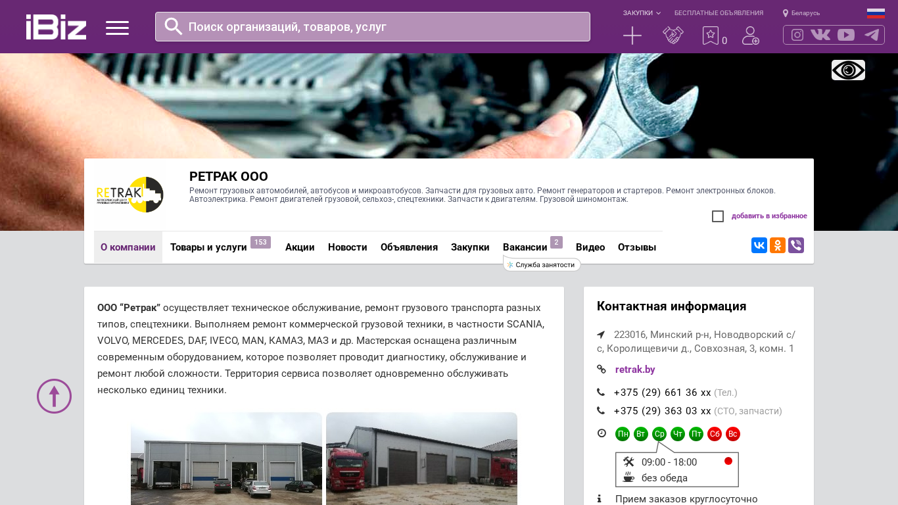Select Friday (Пт) schedule circle

tap(696, 434)
